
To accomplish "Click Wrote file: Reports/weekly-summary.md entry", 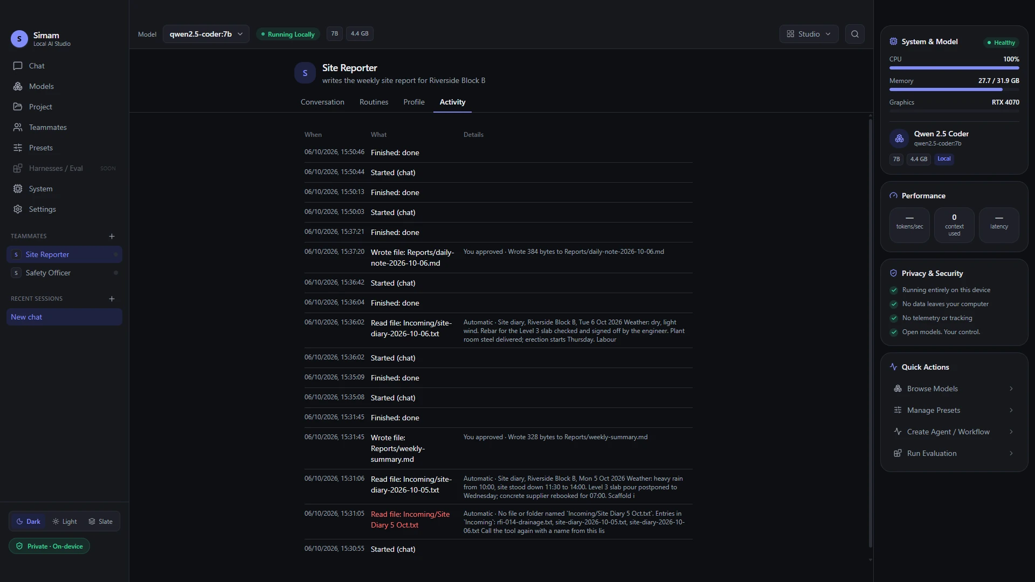I will (498, 448).
